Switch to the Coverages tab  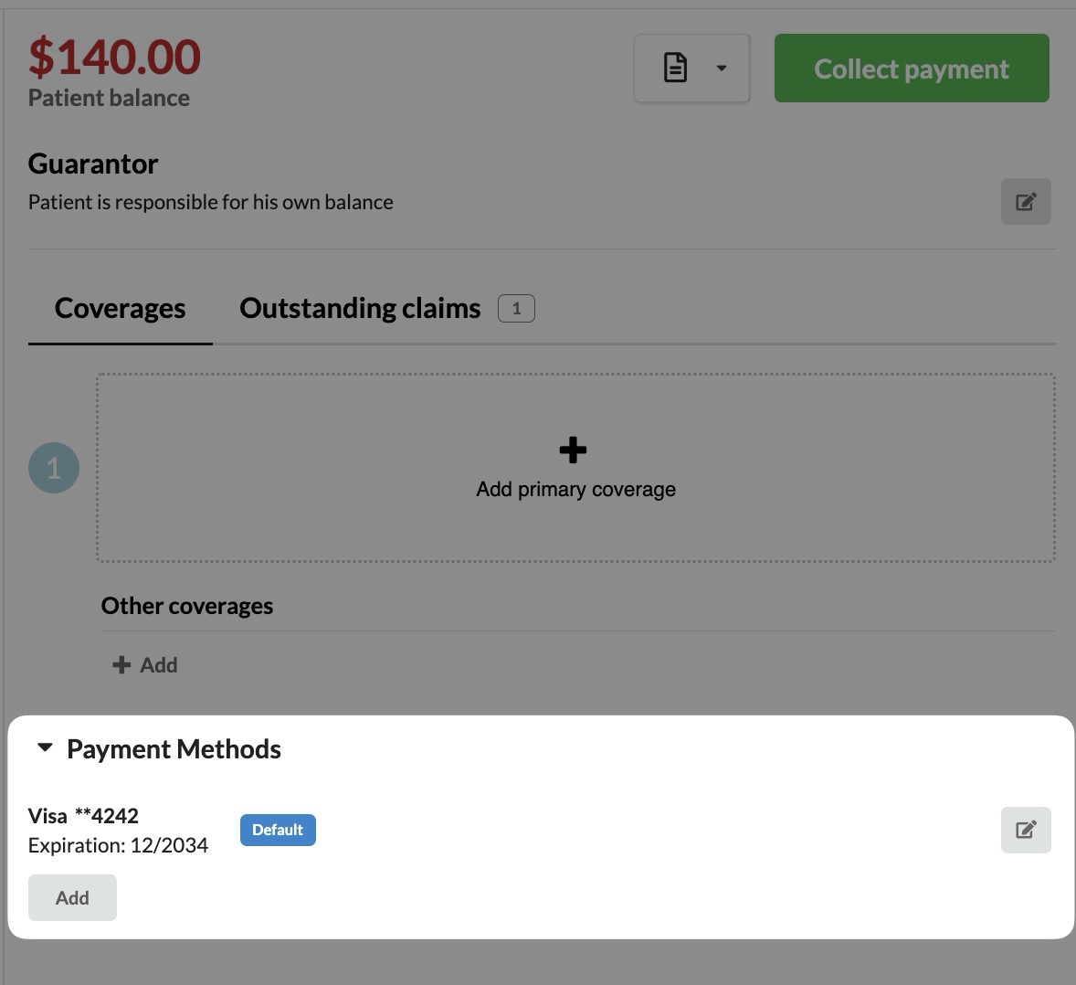click(120, 309)
